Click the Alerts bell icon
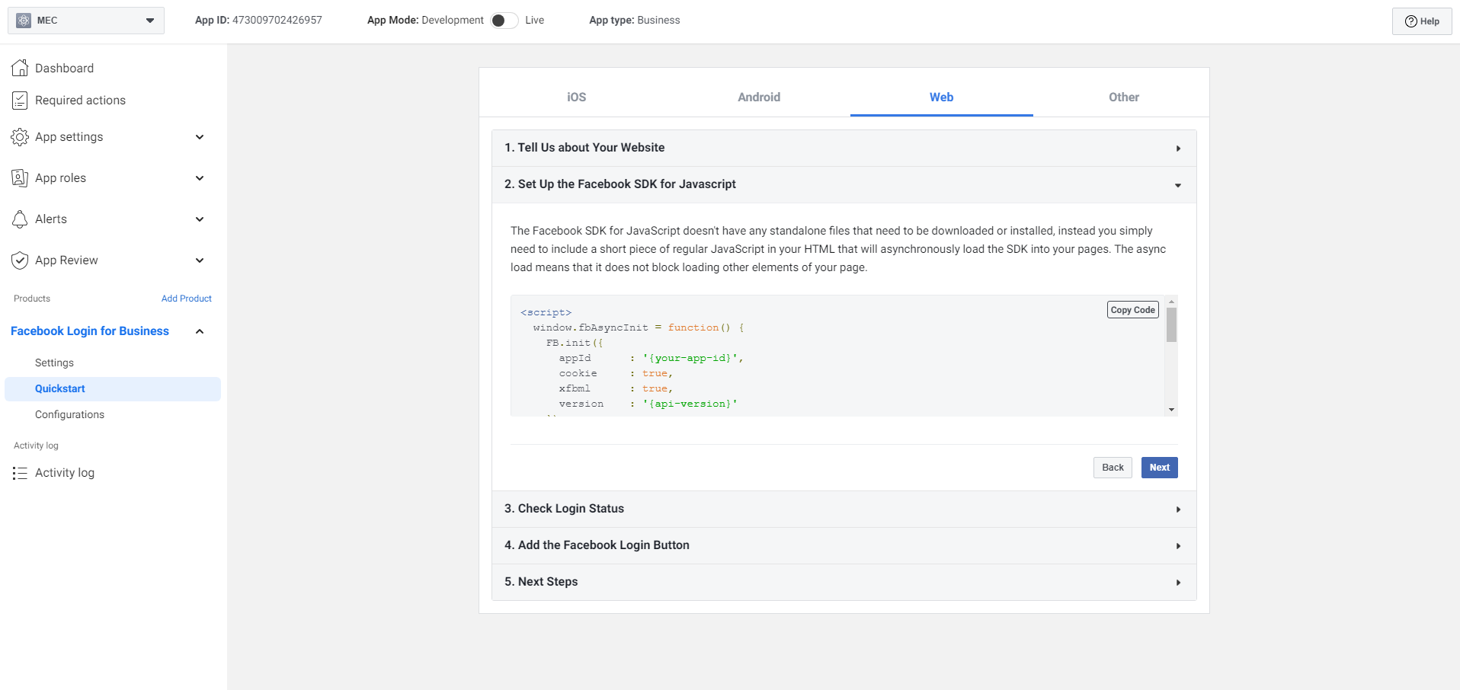The width and height of the screenshot is (1460, 690). [x=20, y=219]
